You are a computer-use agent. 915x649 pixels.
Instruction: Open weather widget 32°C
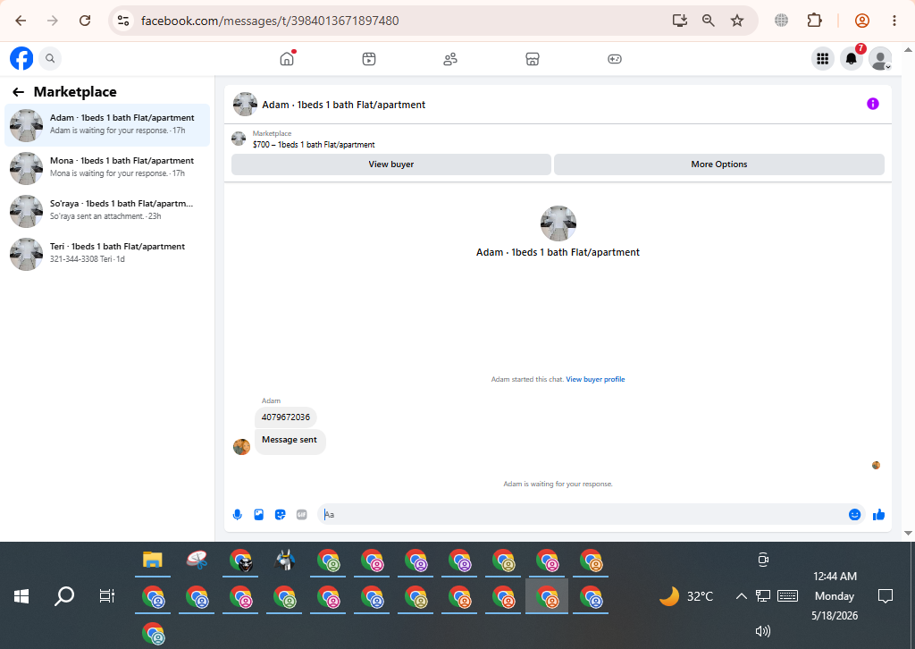(686, 596)
